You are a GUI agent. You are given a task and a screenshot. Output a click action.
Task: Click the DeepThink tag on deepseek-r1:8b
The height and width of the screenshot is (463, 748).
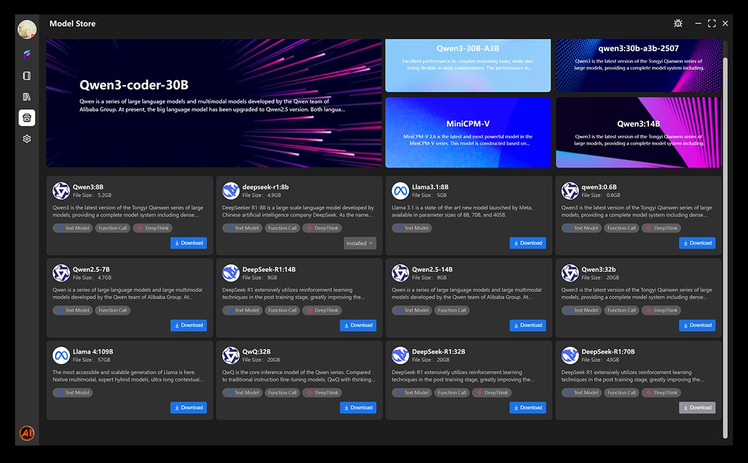coord(322,228)
